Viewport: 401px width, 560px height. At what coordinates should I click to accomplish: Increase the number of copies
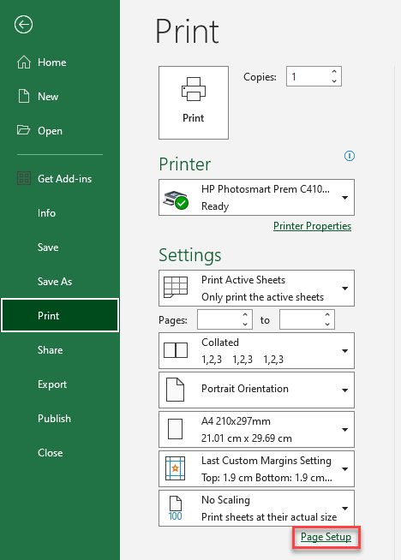coord(334,72)
